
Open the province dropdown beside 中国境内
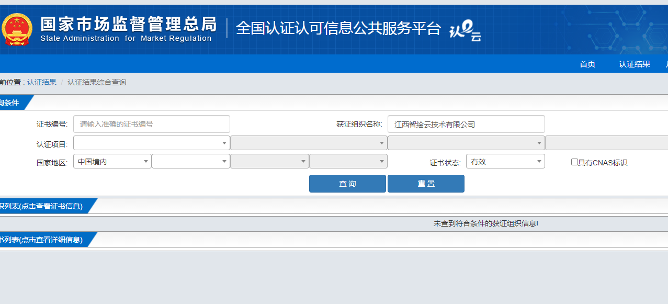(x=191, y=161)
